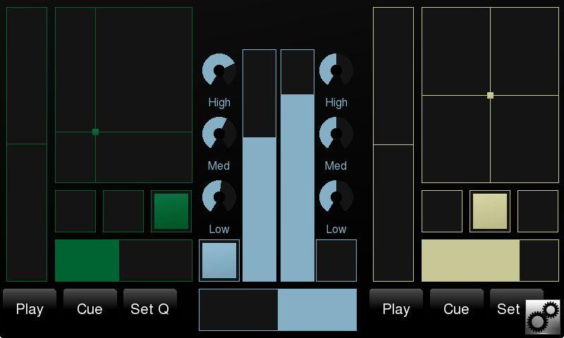The height and width of the screenshot is (338, 564).
Task: Toggle the lit blue square under left Low
Action: click(219, 261)
